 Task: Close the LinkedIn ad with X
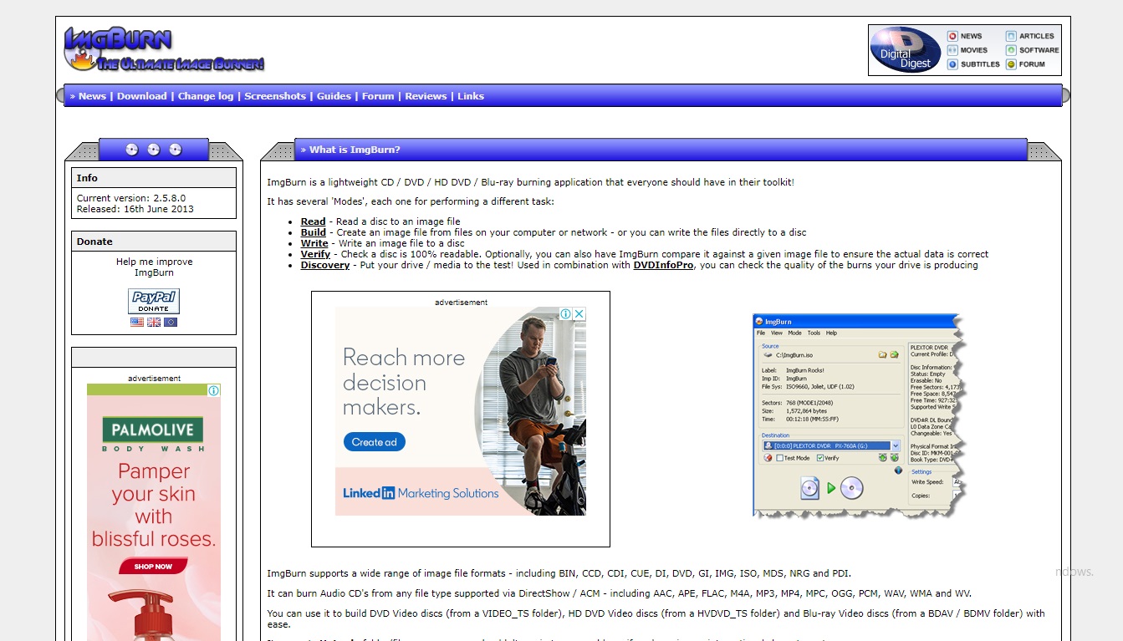[x=579, y=313]
